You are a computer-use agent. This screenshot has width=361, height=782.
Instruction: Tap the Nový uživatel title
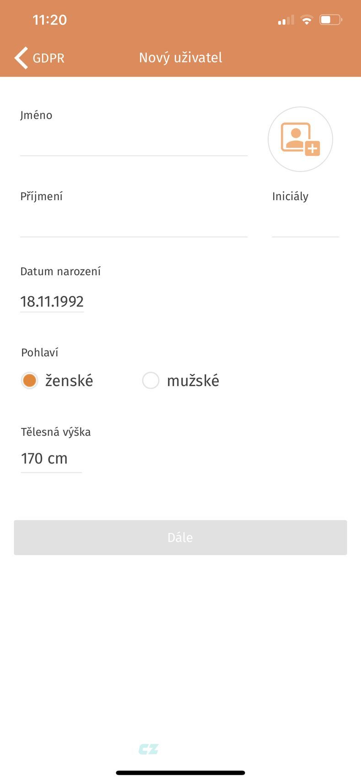(x=181, y=58)
